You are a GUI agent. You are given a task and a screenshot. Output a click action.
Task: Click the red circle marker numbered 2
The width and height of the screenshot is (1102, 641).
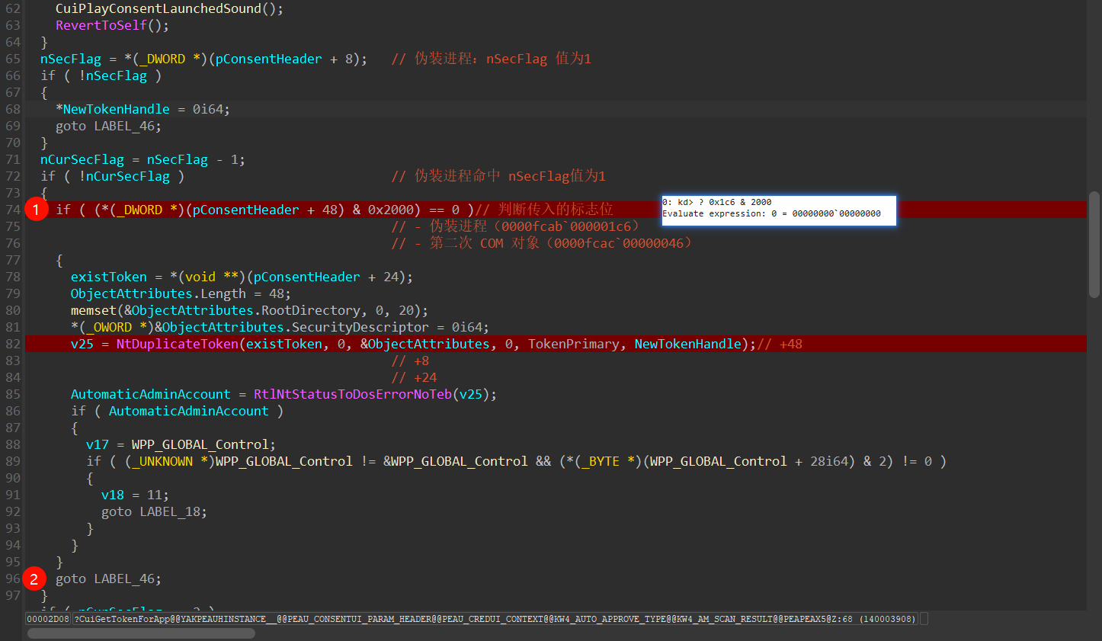34,579
